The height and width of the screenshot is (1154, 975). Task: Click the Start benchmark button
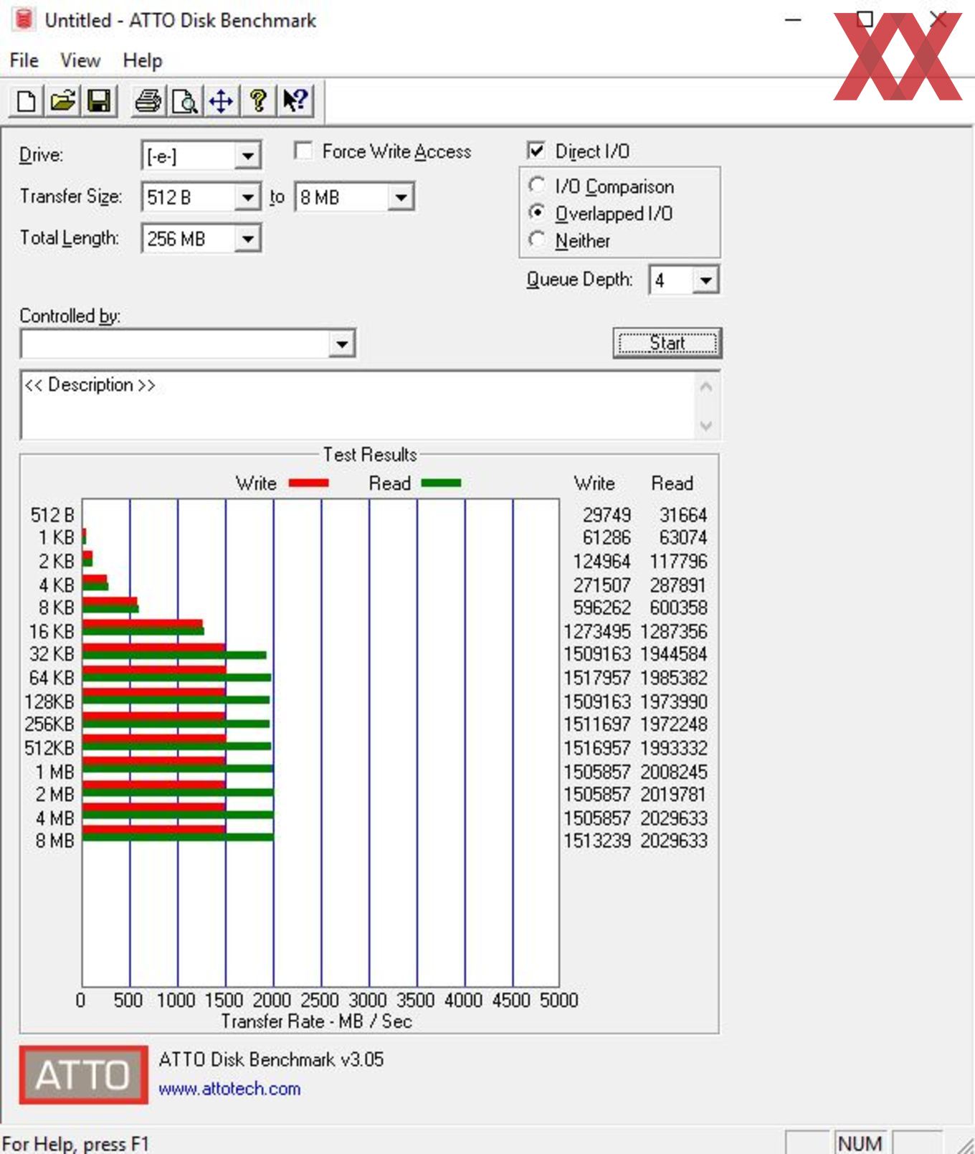[x=667, y=343]
